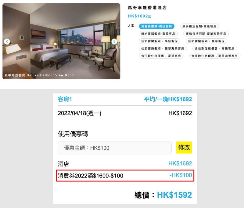Screen dimensions: 244x208
Task: Select the 消費券優惠-高級客房 plan
Action: tap(156, 26)
